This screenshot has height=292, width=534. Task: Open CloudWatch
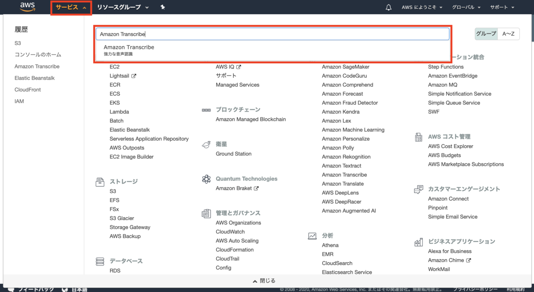point(231,231)
